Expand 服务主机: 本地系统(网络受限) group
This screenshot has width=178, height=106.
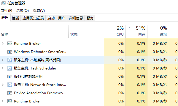[3, 60]
